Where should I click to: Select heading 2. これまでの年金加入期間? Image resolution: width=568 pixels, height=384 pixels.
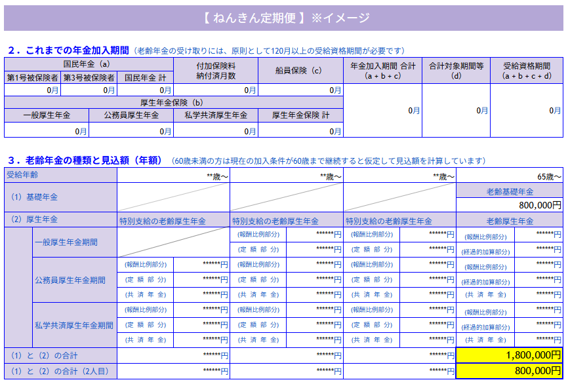coord(68,50)
